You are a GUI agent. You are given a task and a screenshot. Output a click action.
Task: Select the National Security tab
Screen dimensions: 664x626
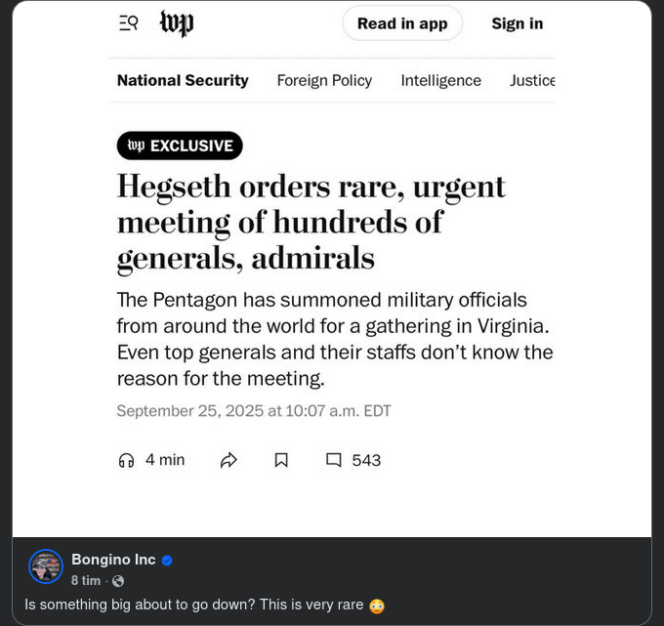pos(183,81)
